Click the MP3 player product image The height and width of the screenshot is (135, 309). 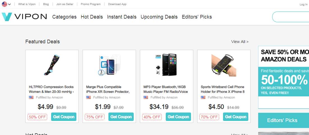166,65
